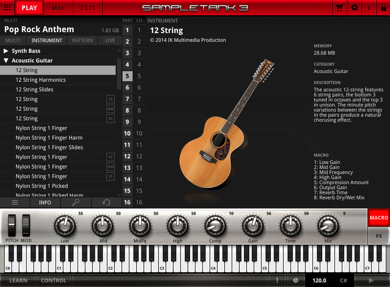
Task: Click the CONTROL button
Action: click(54, 281)
